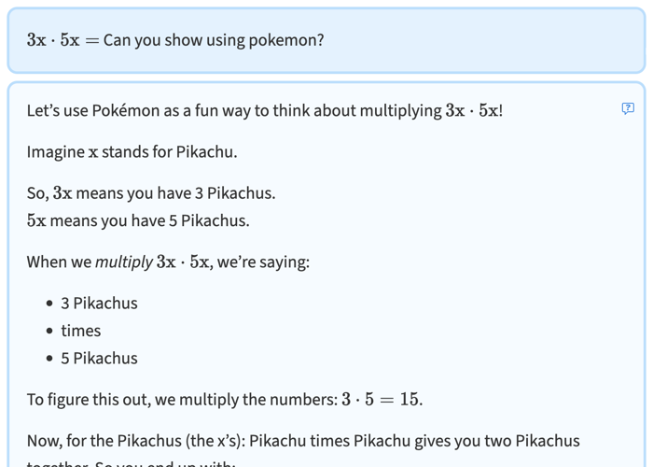Click the line 'Let's use Pokémon as a fun way'
This screenshot has width=653, height=467.
pos(265,110)
